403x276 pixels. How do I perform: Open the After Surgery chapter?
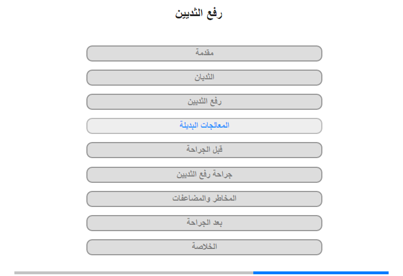click(x=204, y=223)
